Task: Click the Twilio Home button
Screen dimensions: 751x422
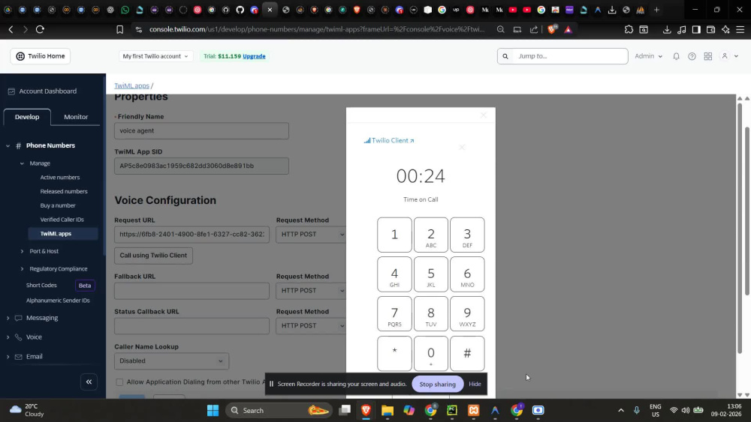Action: [41, 56]
